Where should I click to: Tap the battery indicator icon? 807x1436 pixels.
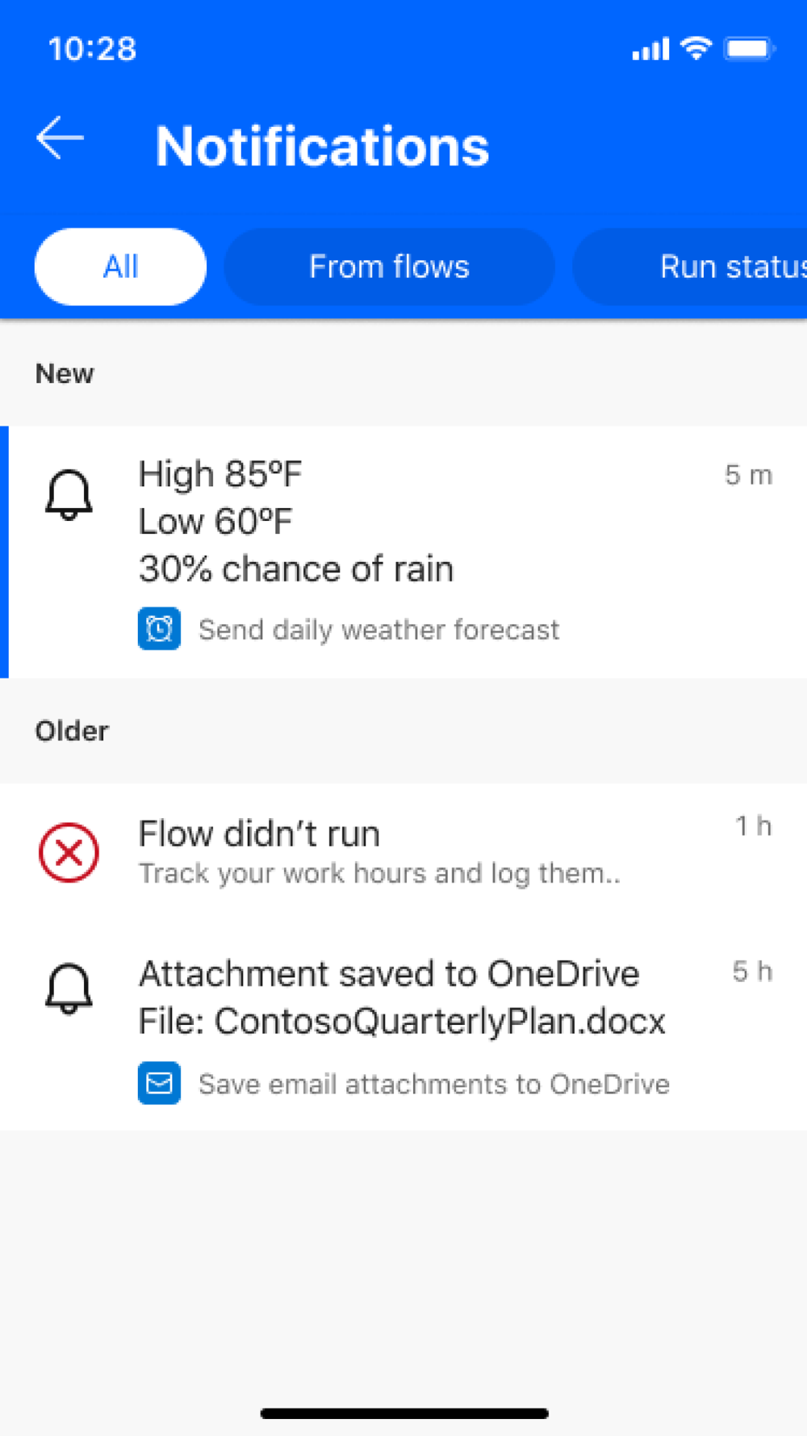[750, 48]
